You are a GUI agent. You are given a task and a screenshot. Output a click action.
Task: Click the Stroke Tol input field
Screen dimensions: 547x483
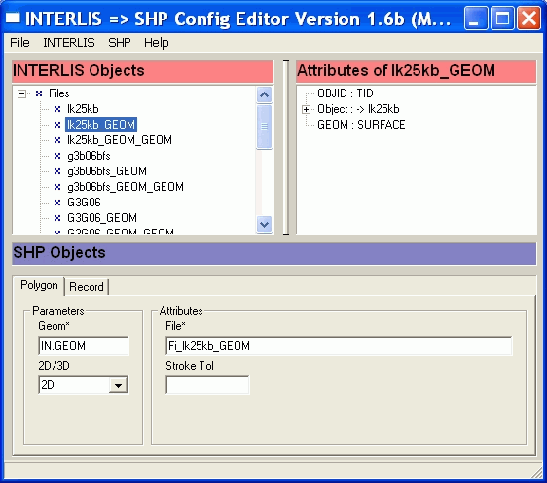pos(207,385)
